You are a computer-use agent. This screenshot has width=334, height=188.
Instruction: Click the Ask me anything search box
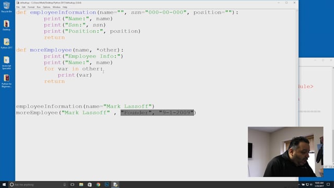(x=38, y=184)
